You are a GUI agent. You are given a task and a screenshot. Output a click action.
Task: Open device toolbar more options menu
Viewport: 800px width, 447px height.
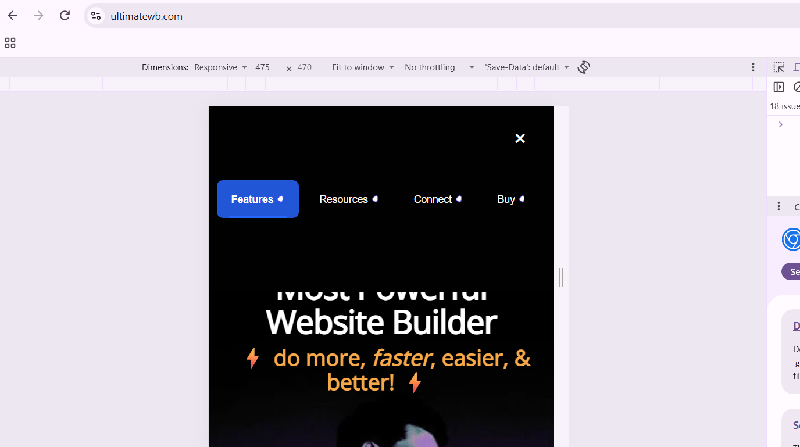point(753,67)
